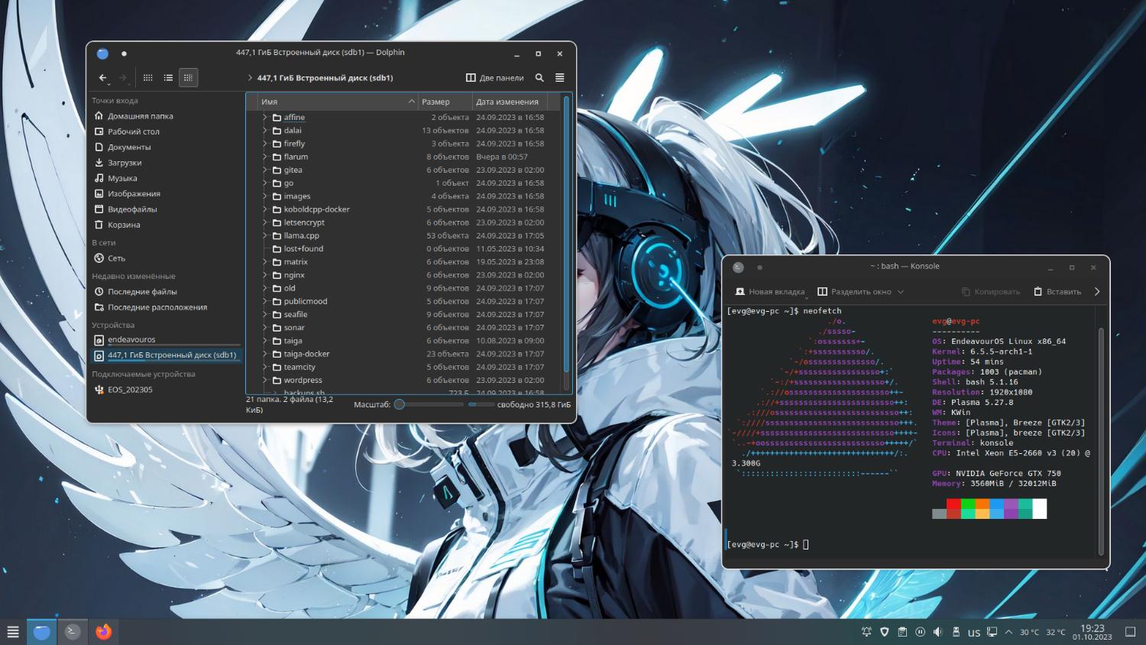Screen dimensions: 1146x645
Task: Switch Dolphin to compact list view
Action: [x=168, y=77]
